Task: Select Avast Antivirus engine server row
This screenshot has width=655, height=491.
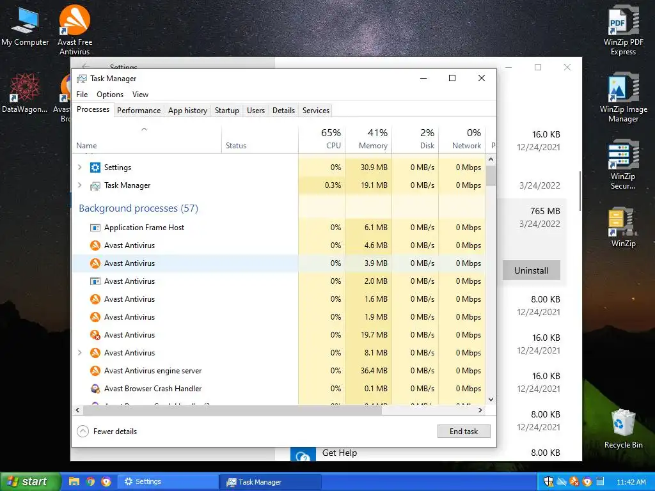Action: tap(279, 371)
